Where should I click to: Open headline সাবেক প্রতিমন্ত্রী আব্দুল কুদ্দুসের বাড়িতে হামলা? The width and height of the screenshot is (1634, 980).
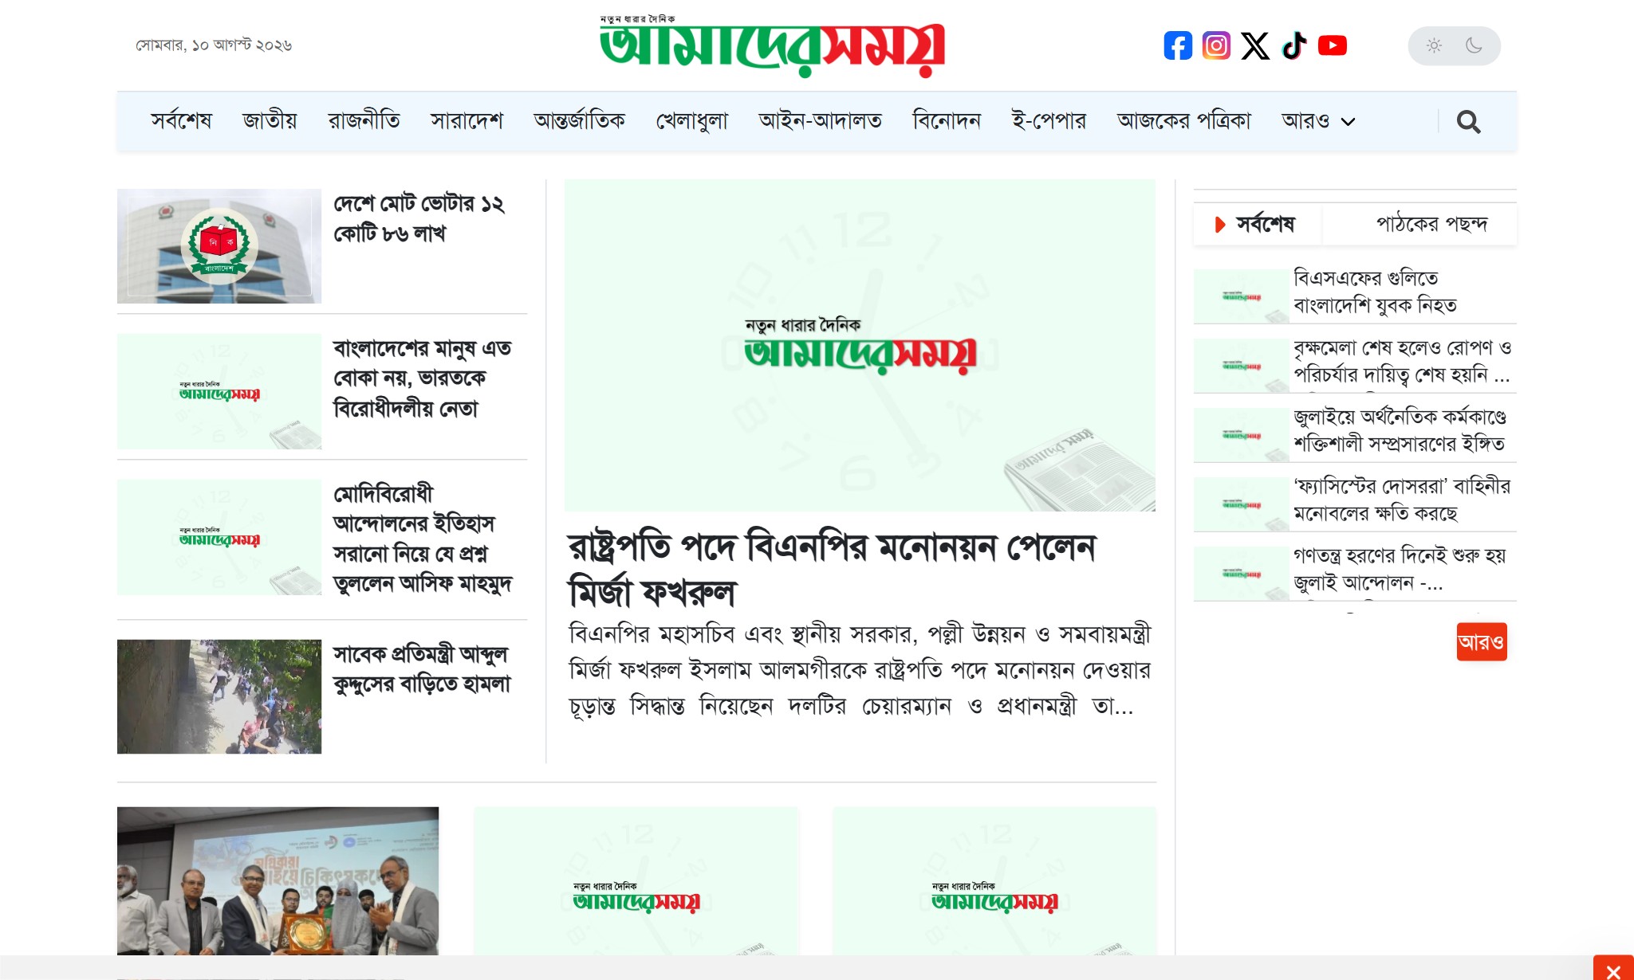421,669
